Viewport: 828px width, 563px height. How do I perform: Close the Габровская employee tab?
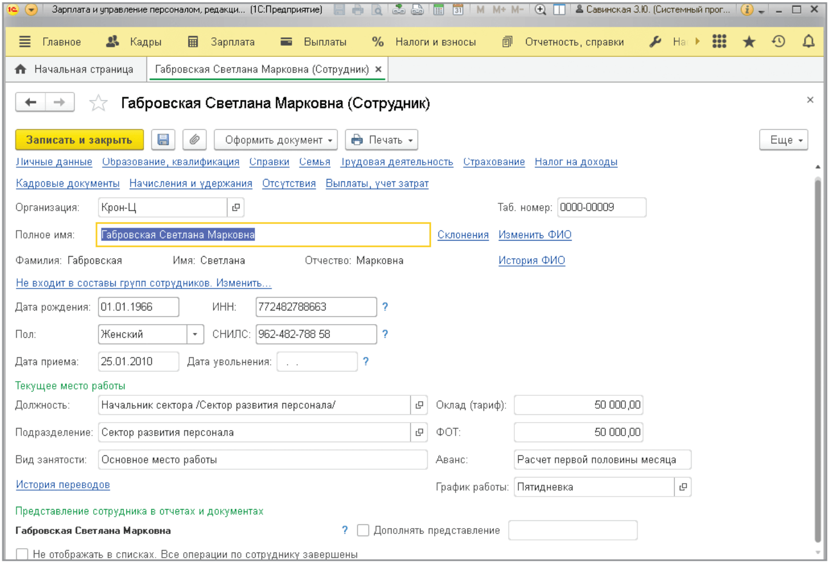click(x=378, y=69)
